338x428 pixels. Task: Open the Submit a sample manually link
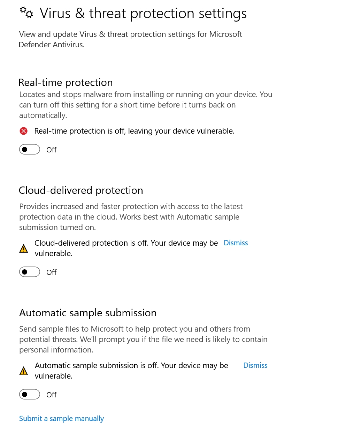(x=61, y=419)
